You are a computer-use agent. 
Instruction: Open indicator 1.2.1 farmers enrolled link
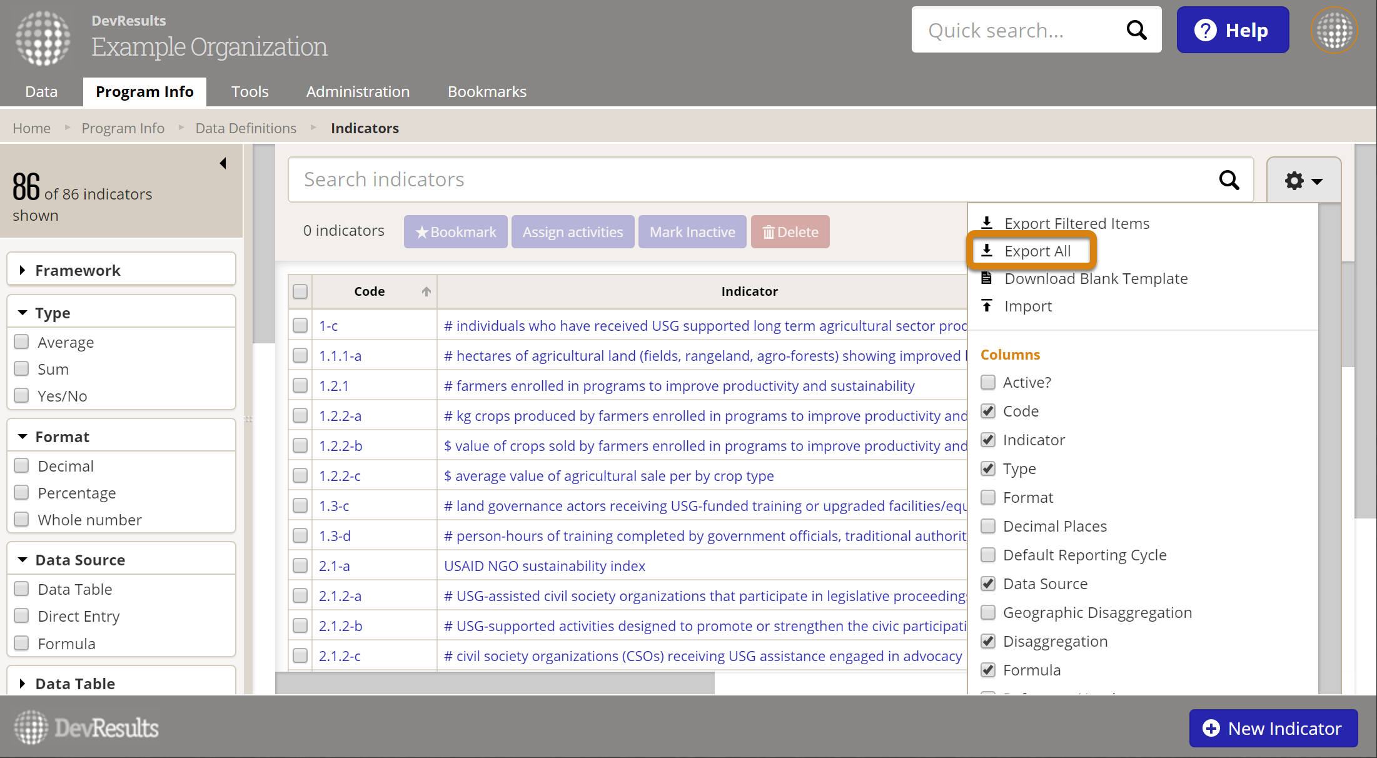[x=678, y=386]
